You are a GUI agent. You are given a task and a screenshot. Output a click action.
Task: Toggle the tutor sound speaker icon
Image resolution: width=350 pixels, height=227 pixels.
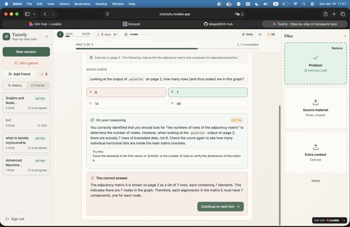click(260, 35)
